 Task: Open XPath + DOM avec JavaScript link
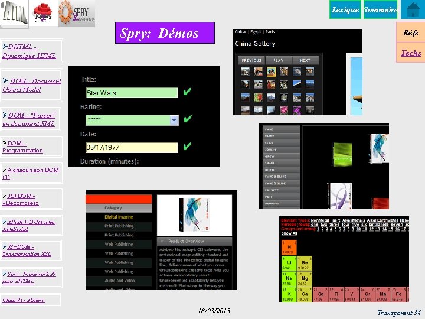[29, 226]
